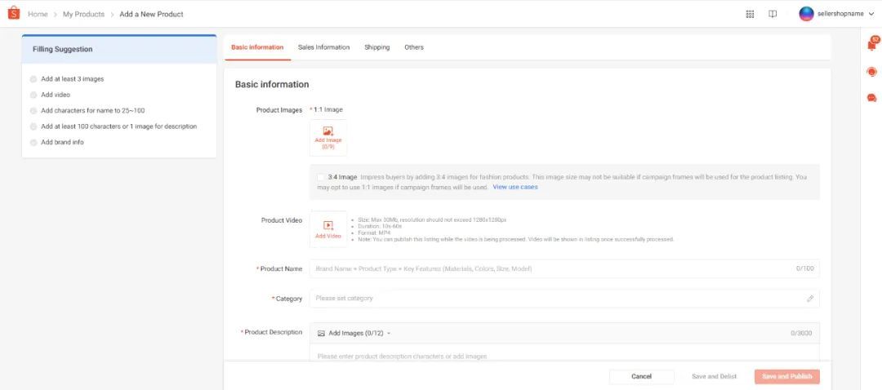Click the Cancel button
Viewport: 882px width, 390px height.
click(641, 376)
